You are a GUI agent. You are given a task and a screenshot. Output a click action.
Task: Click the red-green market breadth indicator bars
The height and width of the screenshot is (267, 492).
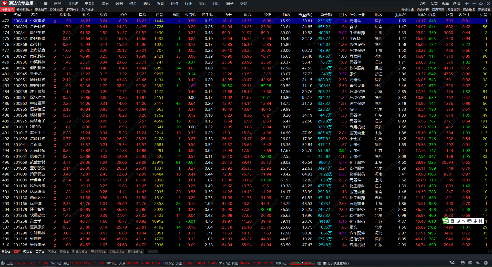pyautogui.click(x=302, y=263)
